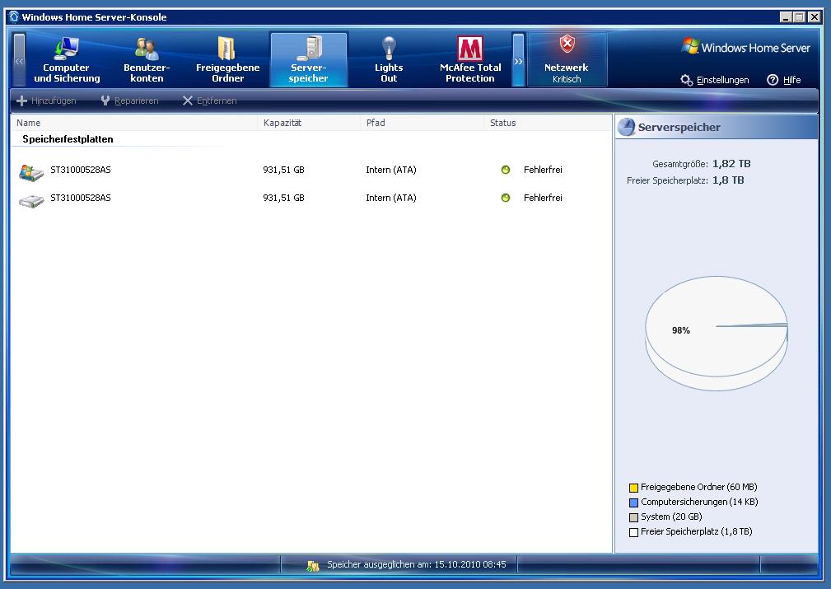Click the title bar house icon

[x=14, y=17]
